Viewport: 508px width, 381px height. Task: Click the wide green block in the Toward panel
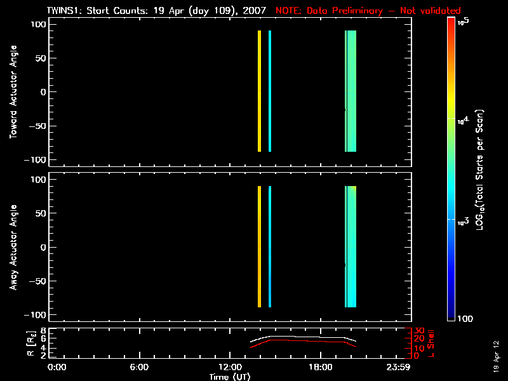[x=351, y=91]
